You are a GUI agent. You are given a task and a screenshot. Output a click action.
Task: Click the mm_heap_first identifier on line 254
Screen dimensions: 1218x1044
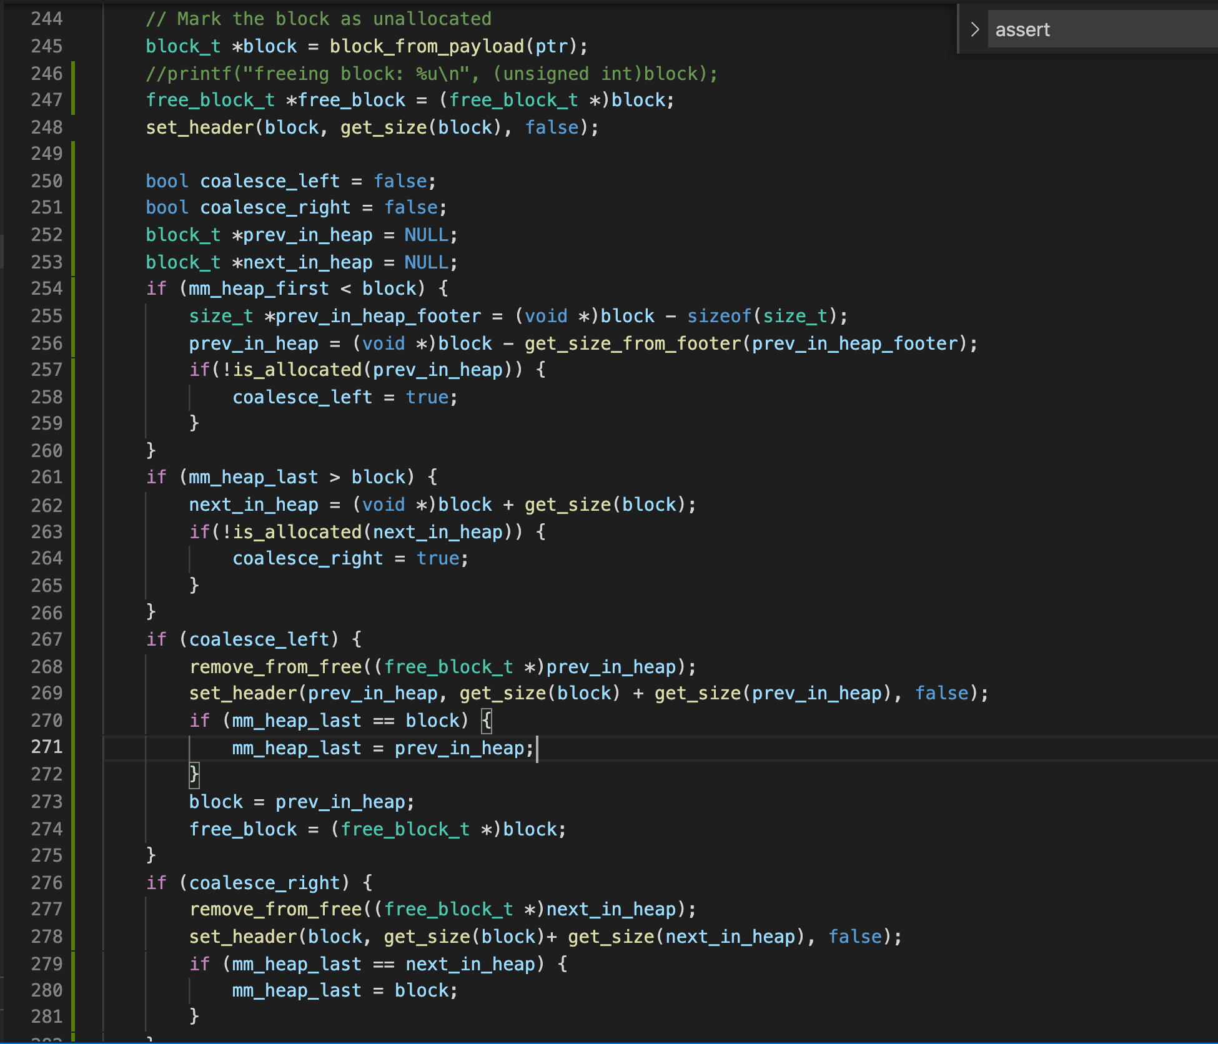(x=259, y=288)
